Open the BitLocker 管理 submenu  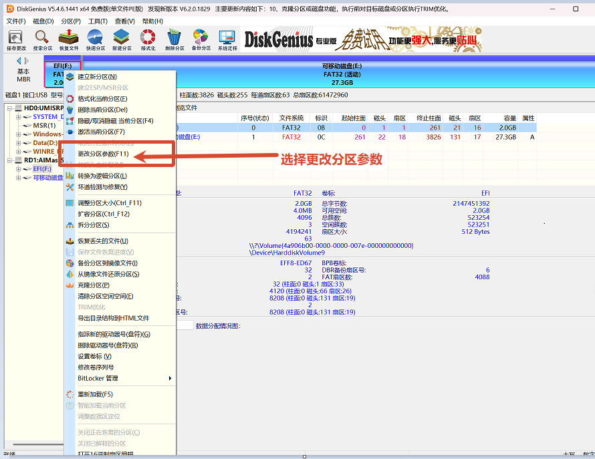pyautogui.click(x=120, y=378)
